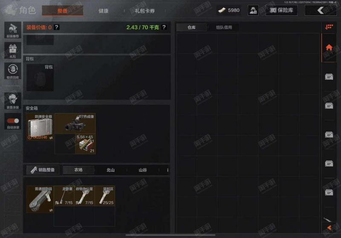341x238 pixels.
Task: Open the 物资回收 recycle icon
Action: point(13,71)
